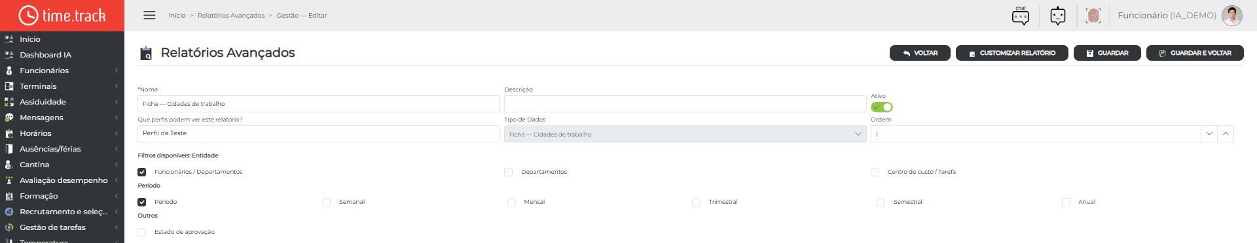The image size is (1257, 243).
Task: Enable the Trimestral period checkbox
Action: tap(697, 202)
